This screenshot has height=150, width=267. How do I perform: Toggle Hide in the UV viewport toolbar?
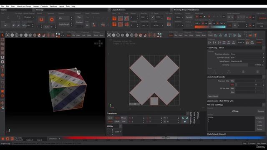pyautogui.click(x=191, y=35)
